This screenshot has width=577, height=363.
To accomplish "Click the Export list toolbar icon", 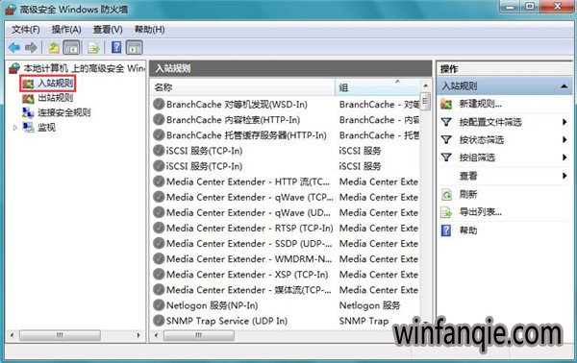I will coord(93,47).
